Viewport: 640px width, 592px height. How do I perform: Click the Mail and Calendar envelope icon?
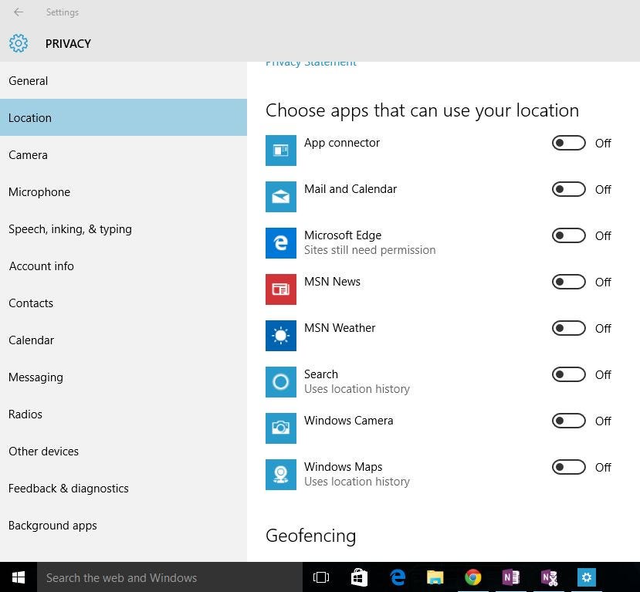pyautogui.click(x=281, y=197)
